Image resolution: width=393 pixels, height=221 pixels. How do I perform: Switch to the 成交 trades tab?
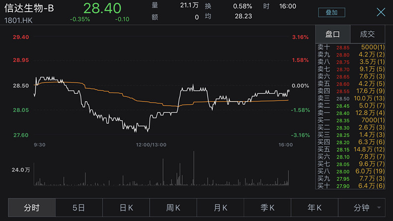(x=367, y=34)
